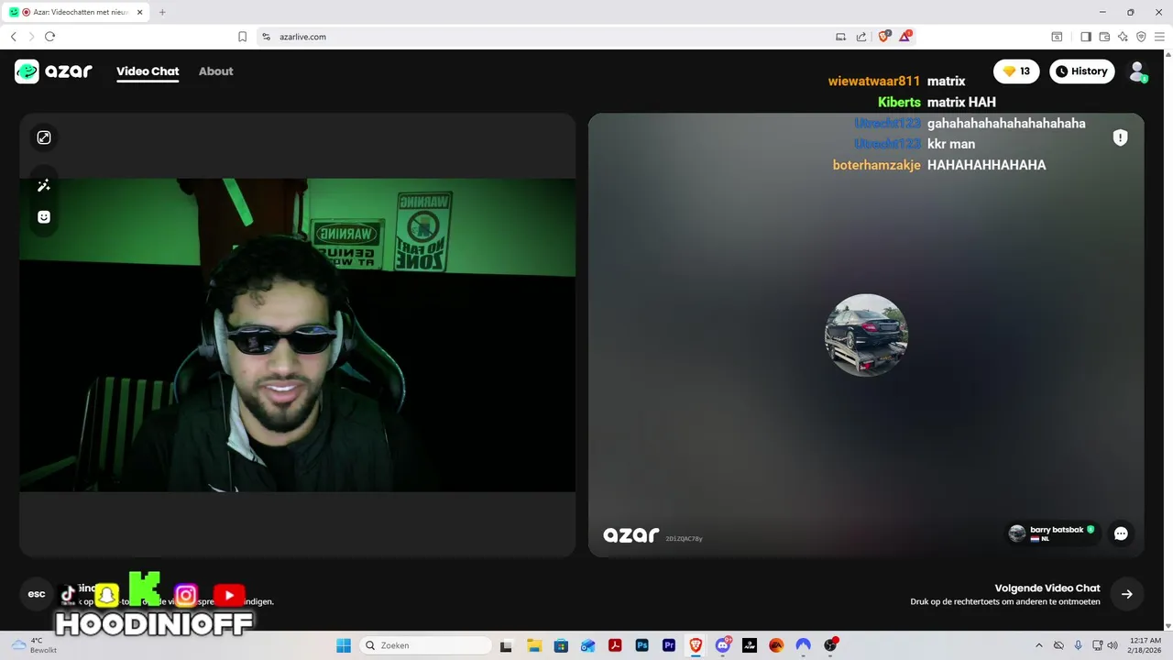The width and height of the screenshot is (1173, 660).
Task: Open the About tab
Action: pos(216,71)
